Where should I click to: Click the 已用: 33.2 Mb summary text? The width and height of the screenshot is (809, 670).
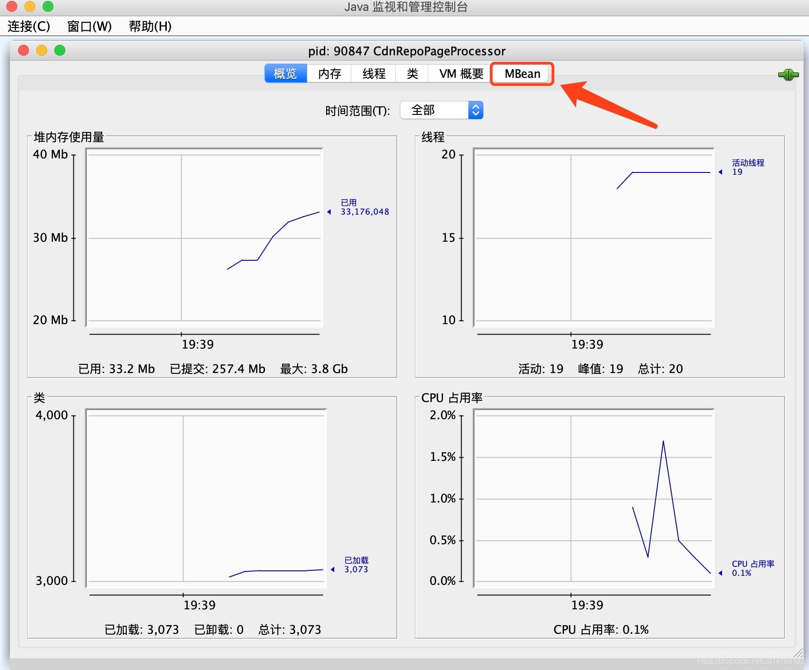click(x=116, y=369)
